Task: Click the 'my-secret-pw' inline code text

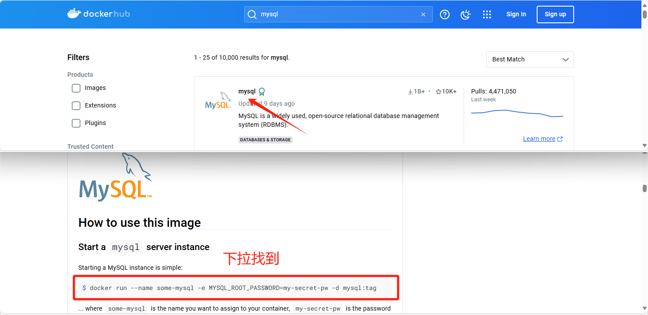Action: click(318, 308)
